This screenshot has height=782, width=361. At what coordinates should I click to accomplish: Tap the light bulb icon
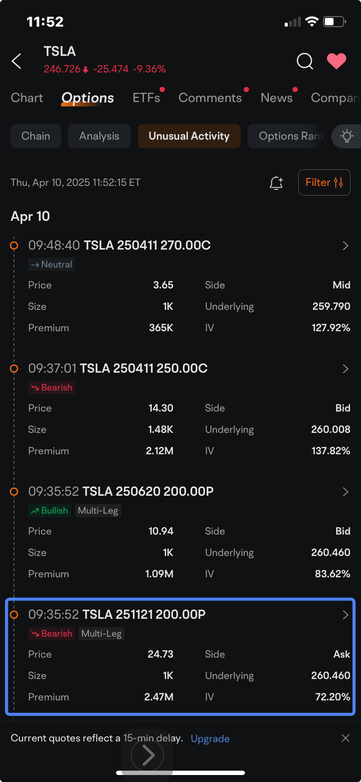[347, 136]
